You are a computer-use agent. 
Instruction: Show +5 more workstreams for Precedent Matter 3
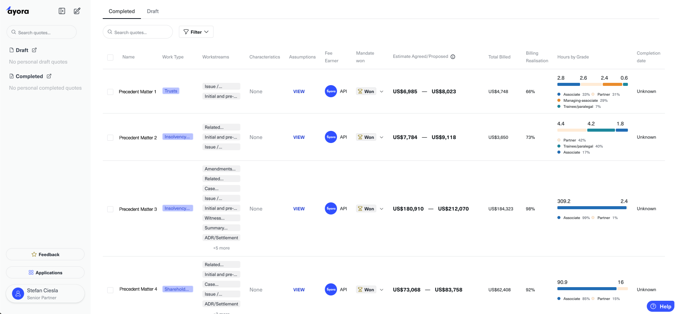point(221,248)
